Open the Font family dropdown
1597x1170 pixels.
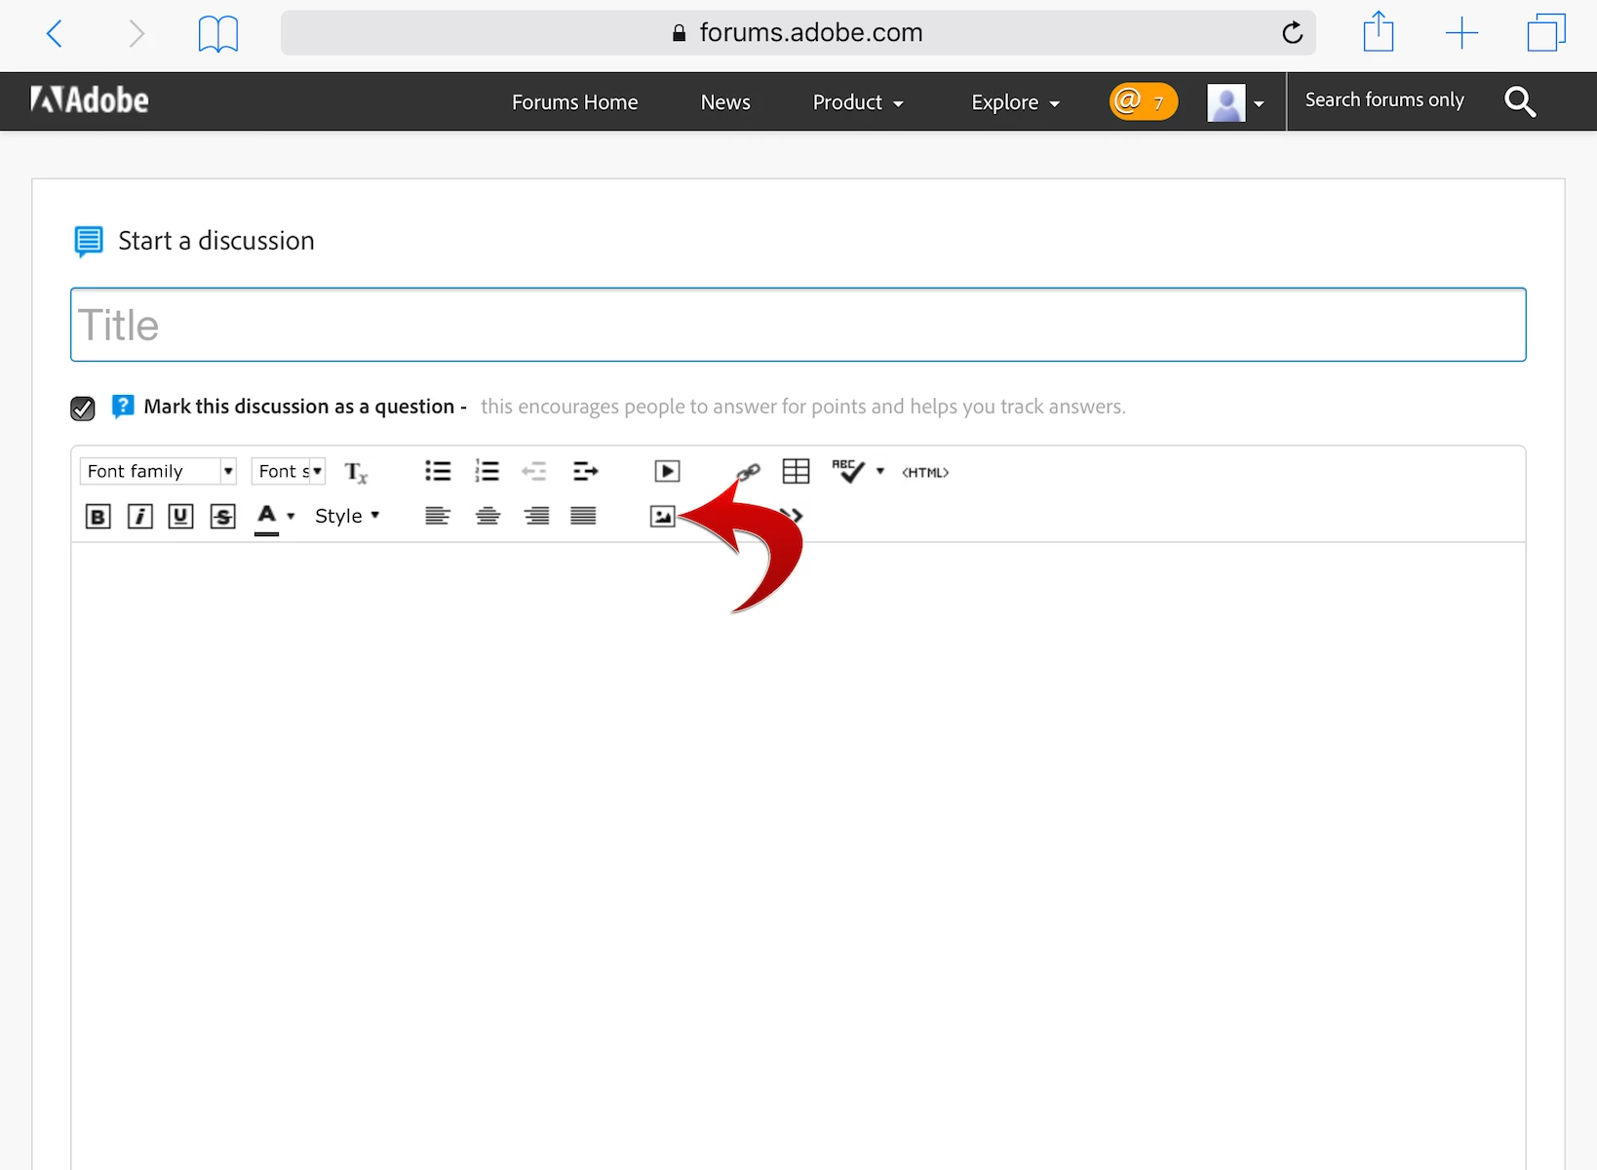tap(158, 472)
